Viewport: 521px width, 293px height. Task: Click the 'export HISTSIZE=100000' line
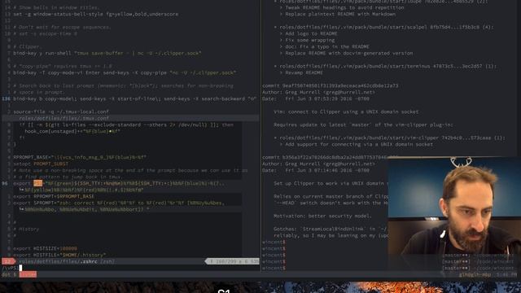point(46,248)
